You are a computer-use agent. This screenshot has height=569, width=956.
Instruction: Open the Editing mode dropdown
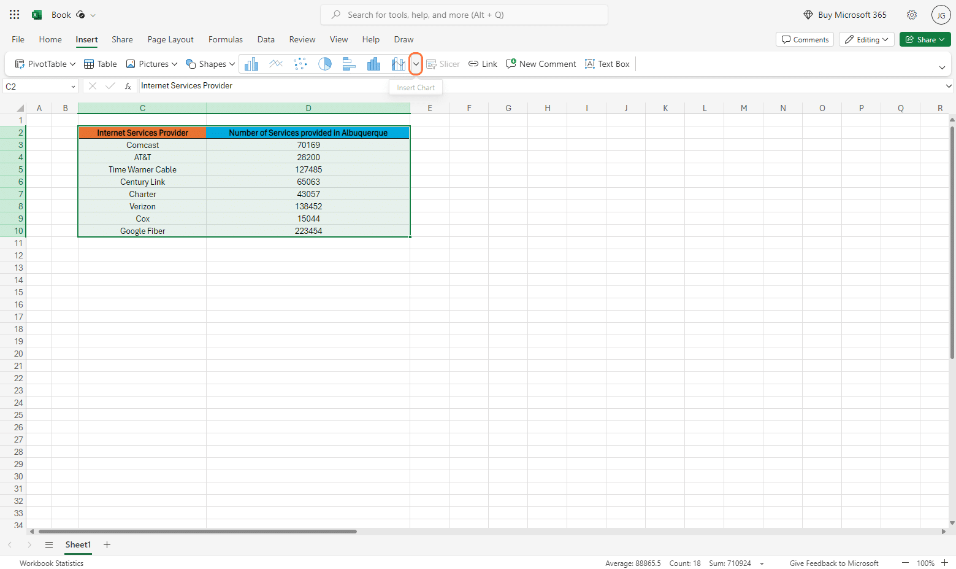pyautogui.click(x=866, y=39)
